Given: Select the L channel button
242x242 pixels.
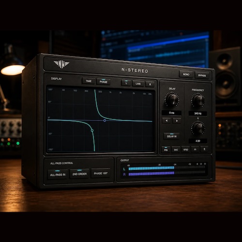Looking at the screenshot, I should pos(126,83).
